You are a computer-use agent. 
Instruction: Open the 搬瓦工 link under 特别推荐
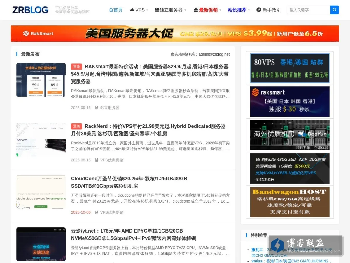257,250
